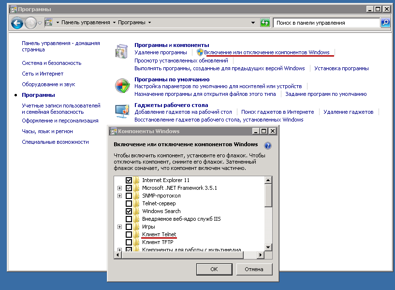Image resolution: width=395 pixels, height=290 pixels.
Task: Click Удаление гаджетов link
Action: point(348,112)
